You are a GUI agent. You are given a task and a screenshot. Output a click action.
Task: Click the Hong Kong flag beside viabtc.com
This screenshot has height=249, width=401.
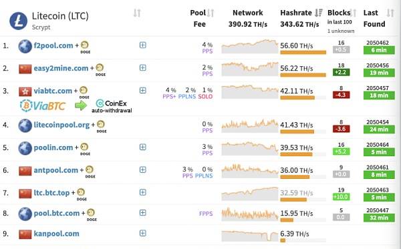click(25, 91)
